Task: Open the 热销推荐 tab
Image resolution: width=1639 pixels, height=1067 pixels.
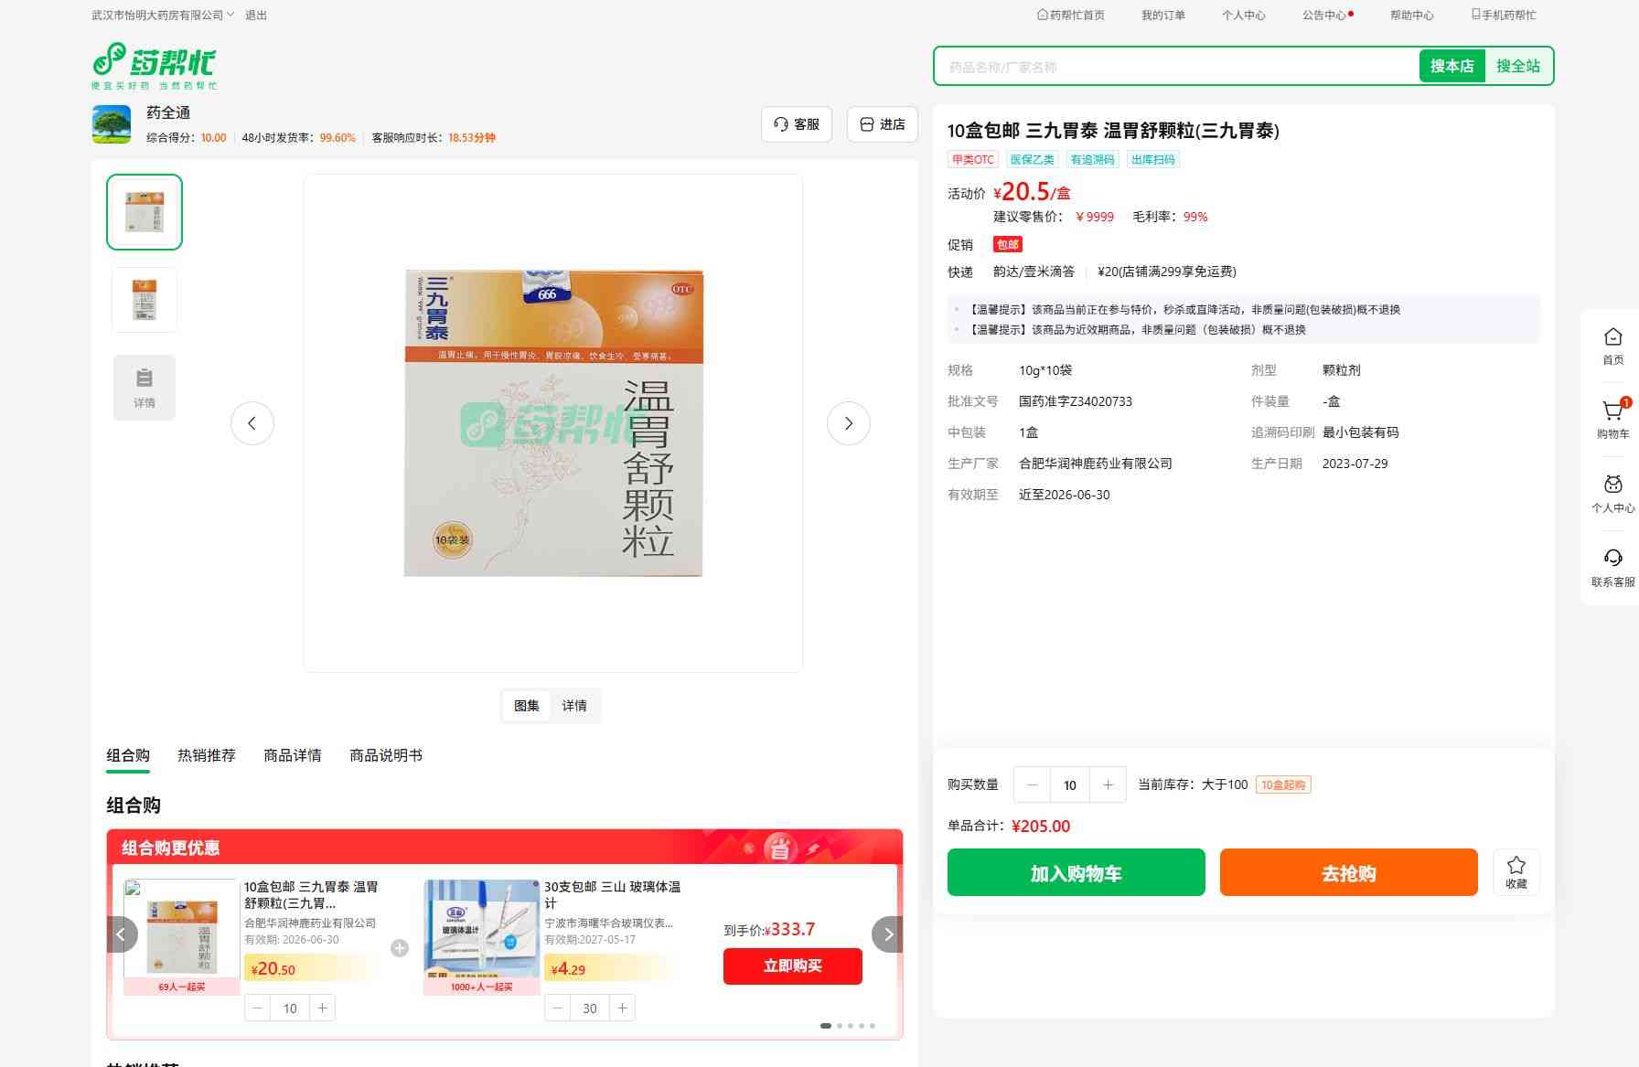Action: click(206, 755)
